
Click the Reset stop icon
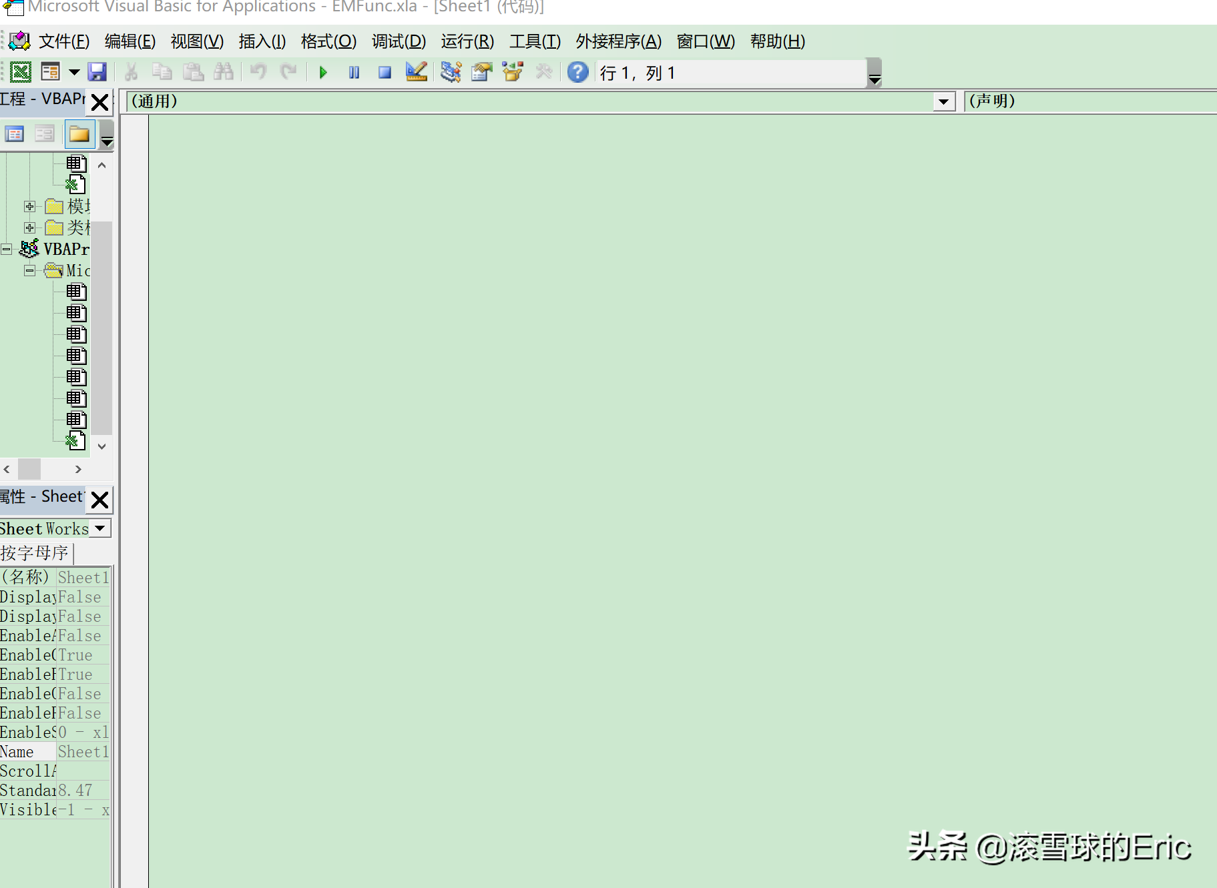385,72
